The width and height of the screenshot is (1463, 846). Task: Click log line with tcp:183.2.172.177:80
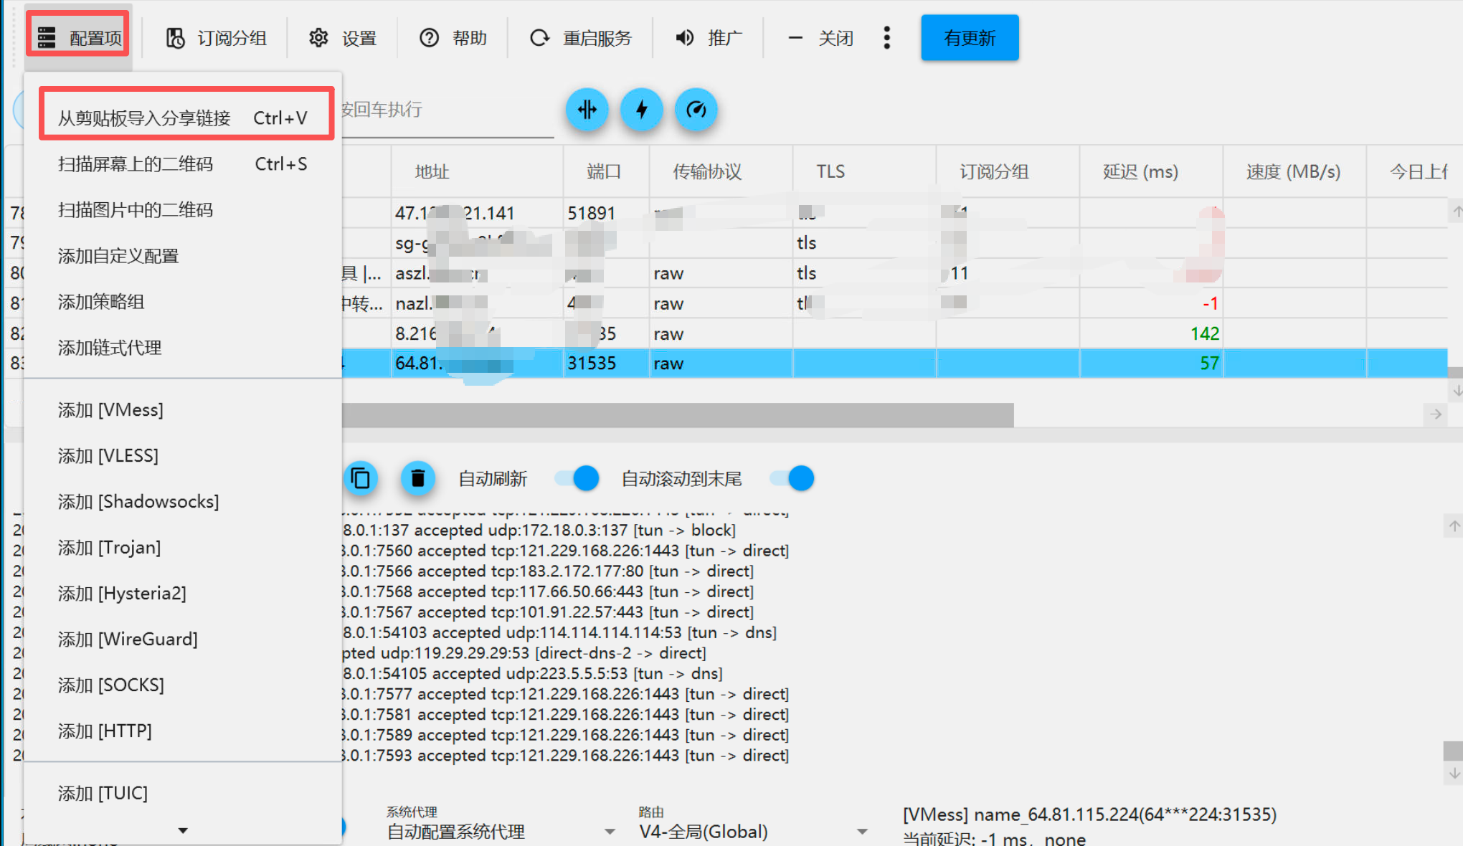pos(548,571)
